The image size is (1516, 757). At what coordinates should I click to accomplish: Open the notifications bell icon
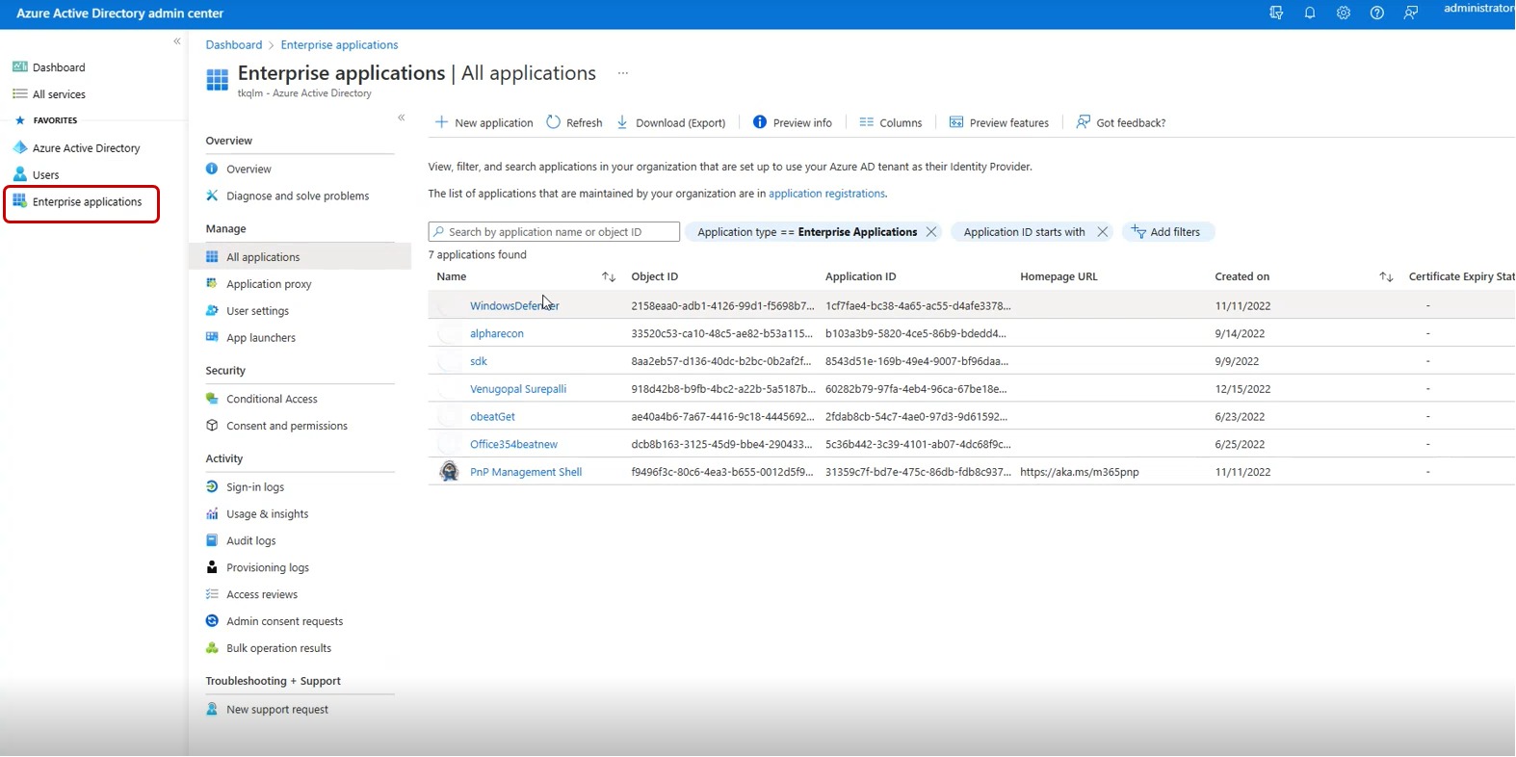pyautogui.click(x=1310, y=13)
